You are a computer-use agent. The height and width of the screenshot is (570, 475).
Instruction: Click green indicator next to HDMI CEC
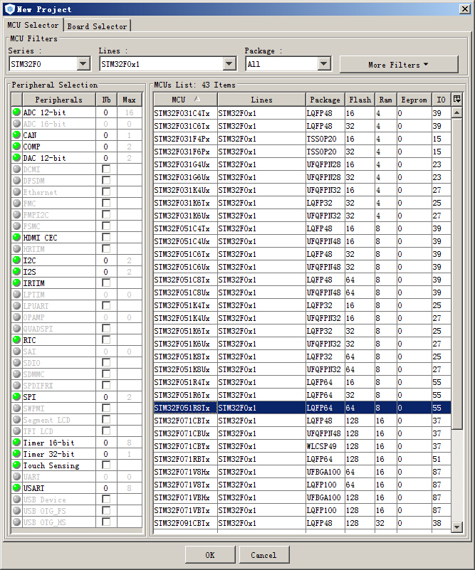(x=16, y=238)
